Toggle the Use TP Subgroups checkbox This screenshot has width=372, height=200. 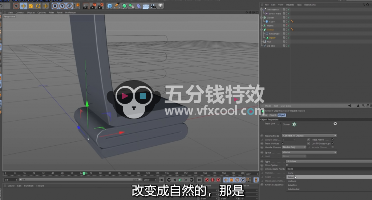(x=333, y=143)
